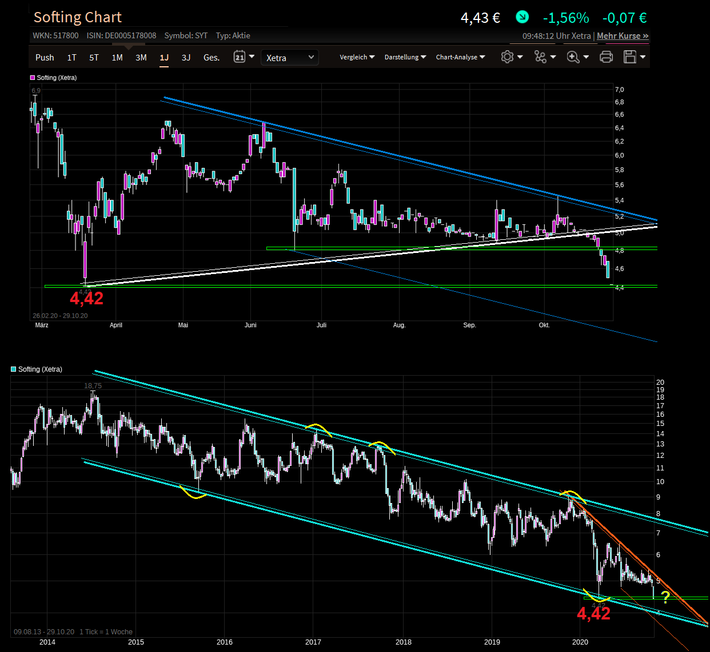710x652 pixels.
Task: Switch to the 1M timeframe
Action: click(117, 57)
